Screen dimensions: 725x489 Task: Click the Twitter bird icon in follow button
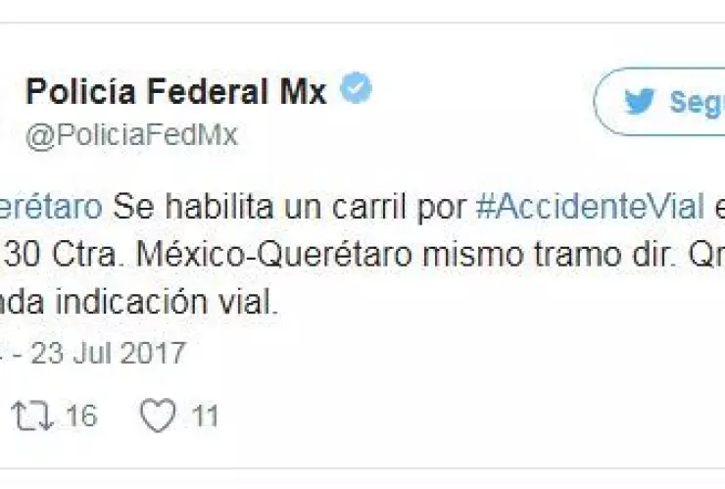pyautogui.click(x=640, y=101)
